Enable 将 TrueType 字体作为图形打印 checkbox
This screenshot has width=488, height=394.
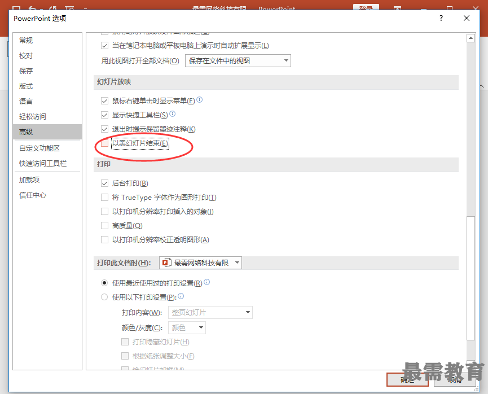(104, 198)
